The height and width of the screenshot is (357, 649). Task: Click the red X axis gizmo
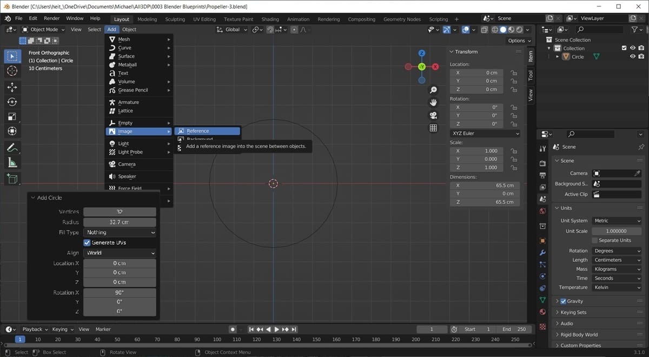point(434,67)
